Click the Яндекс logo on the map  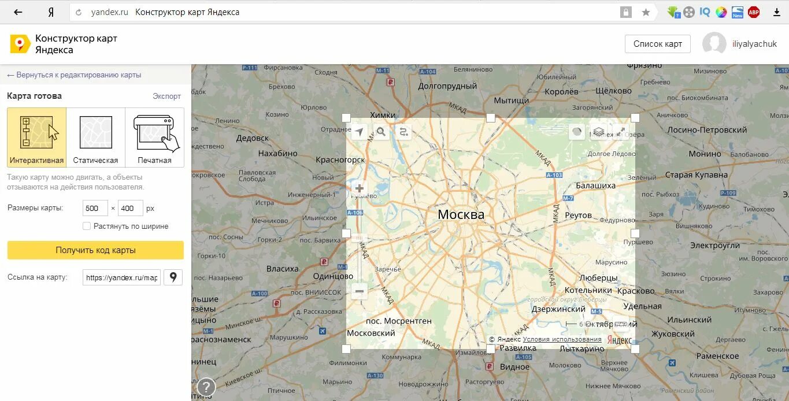[x=620, y=340]
